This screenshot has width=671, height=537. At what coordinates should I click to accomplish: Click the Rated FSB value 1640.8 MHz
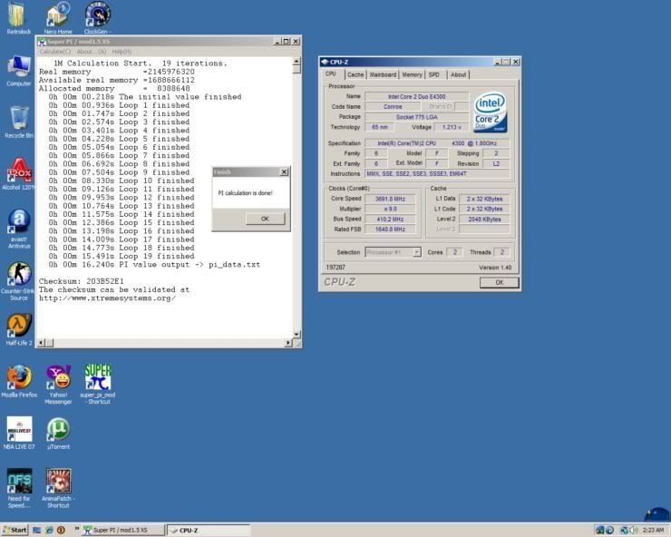(390, 229)
